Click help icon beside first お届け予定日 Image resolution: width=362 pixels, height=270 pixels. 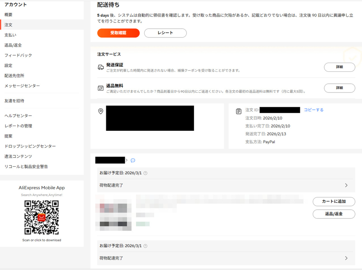(145, 173)
